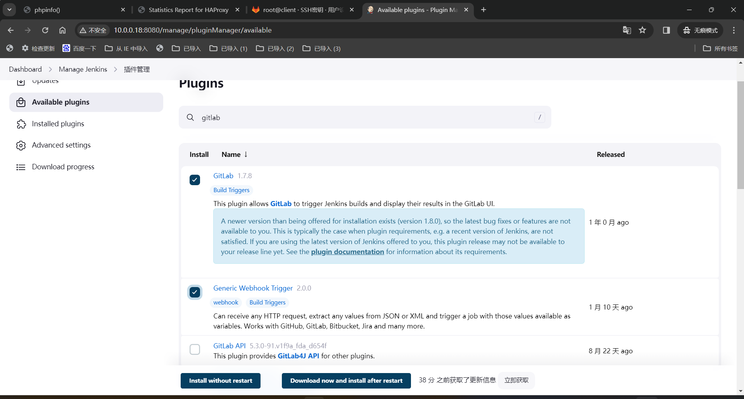Go to Manage Jenkins breadcrumb
This screenshot has width=744, height=399.
83,69
